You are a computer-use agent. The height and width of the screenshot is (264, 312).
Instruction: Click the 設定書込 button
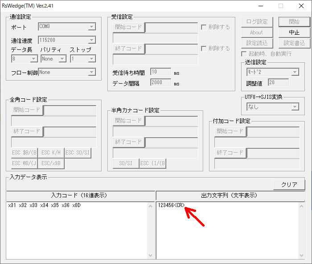pos(294,43)
